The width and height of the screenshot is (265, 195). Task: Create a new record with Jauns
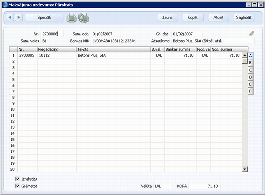pyautogui.click(x=167, y=17)
